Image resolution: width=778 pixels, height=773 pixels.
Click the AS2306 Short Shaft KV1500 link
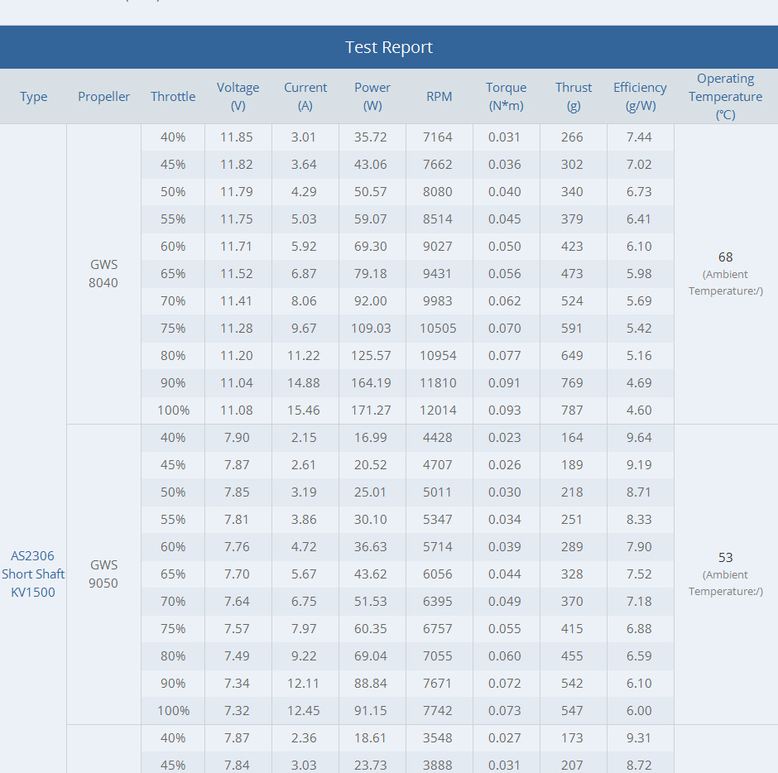[x=33, y=574]
